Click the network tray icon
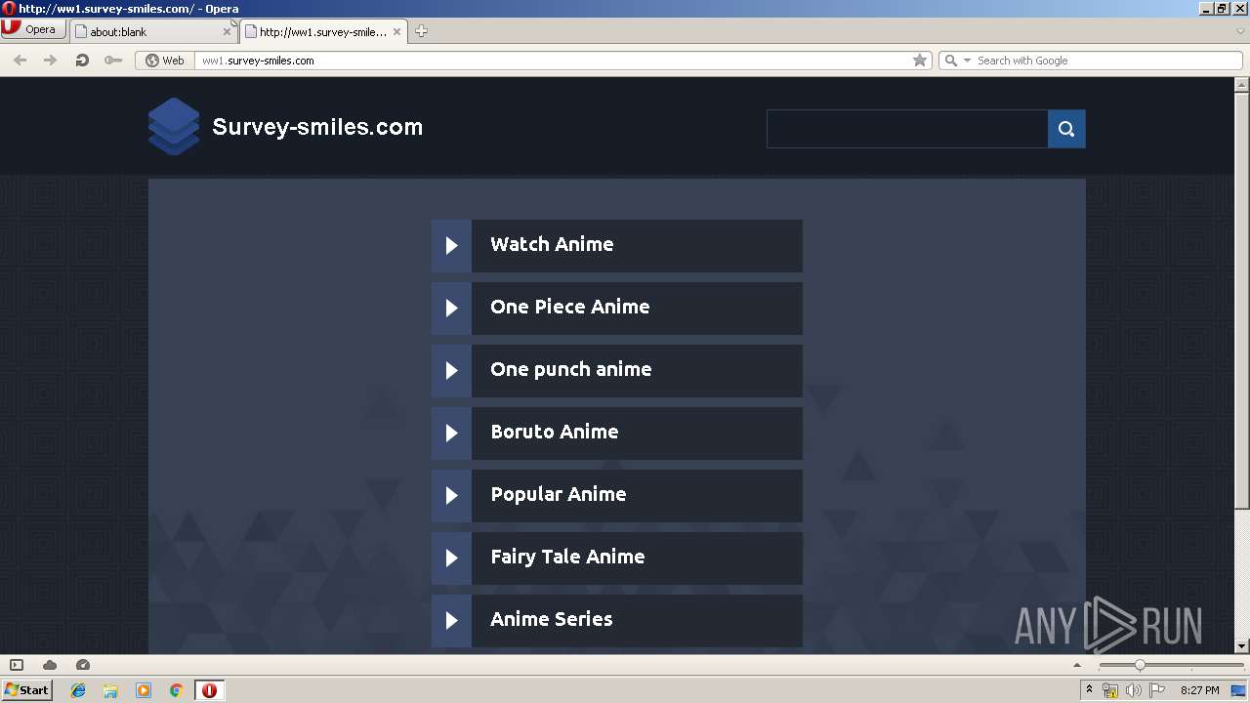 1110,690
